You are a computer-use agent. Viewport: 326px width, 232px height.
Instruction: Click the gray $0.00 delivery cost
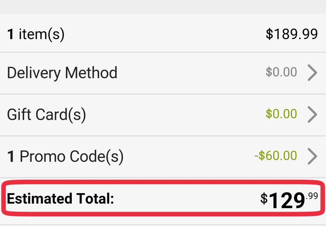281,72
